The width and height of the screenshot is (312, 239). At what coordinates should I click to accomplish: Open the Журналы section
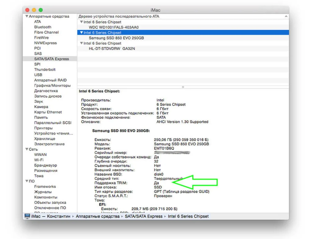point(43,192)
